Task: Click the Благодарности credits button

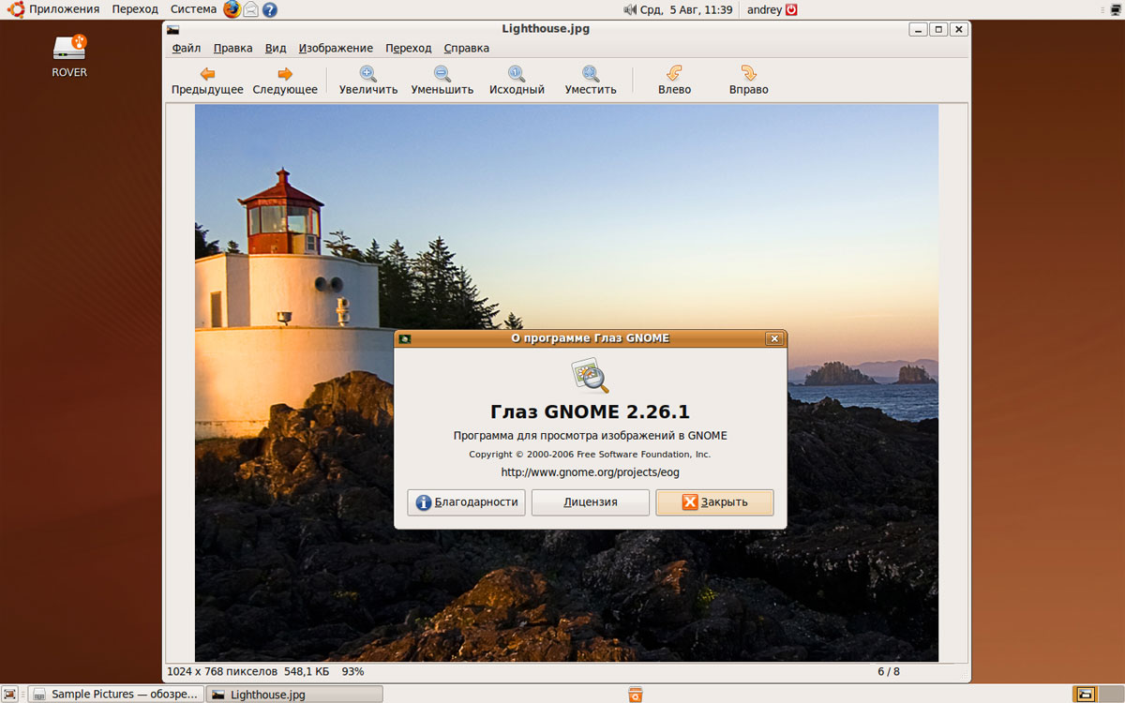Action: 466,502
